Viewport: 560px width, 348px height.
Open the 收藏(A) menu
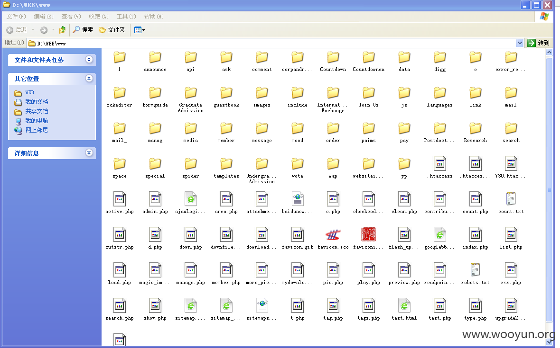[x=99, y=17]
